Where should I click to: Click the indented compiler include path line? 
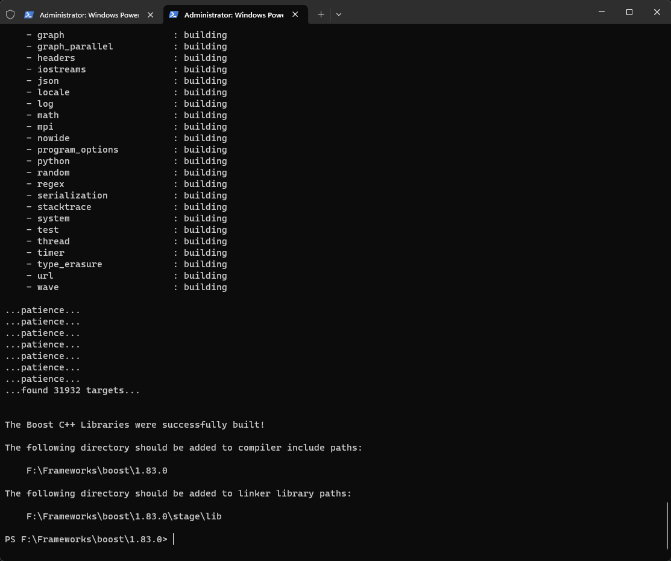[x=96, y=471]
